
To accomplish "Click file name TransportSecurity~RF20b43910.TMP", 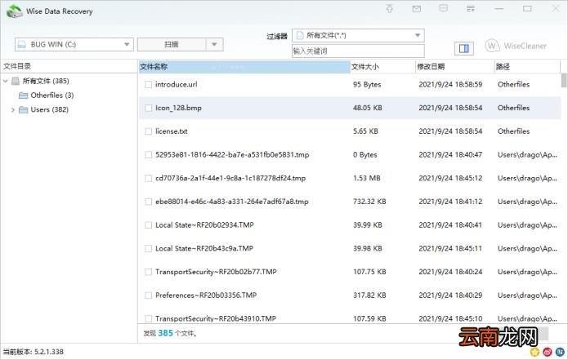I will coord(216,318).
